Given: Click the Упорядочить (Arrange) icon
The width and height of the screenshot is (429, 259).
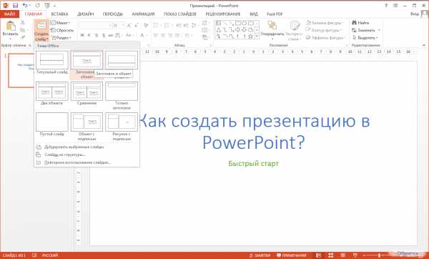Looking at the screenshot, I should pyautogui.click(x=272, y=26).
